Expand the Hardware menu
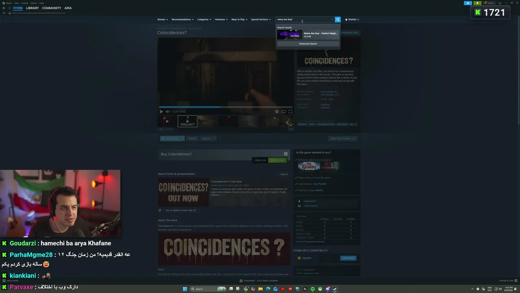Viewport: 520px width, 293px height. coord(221,20)
